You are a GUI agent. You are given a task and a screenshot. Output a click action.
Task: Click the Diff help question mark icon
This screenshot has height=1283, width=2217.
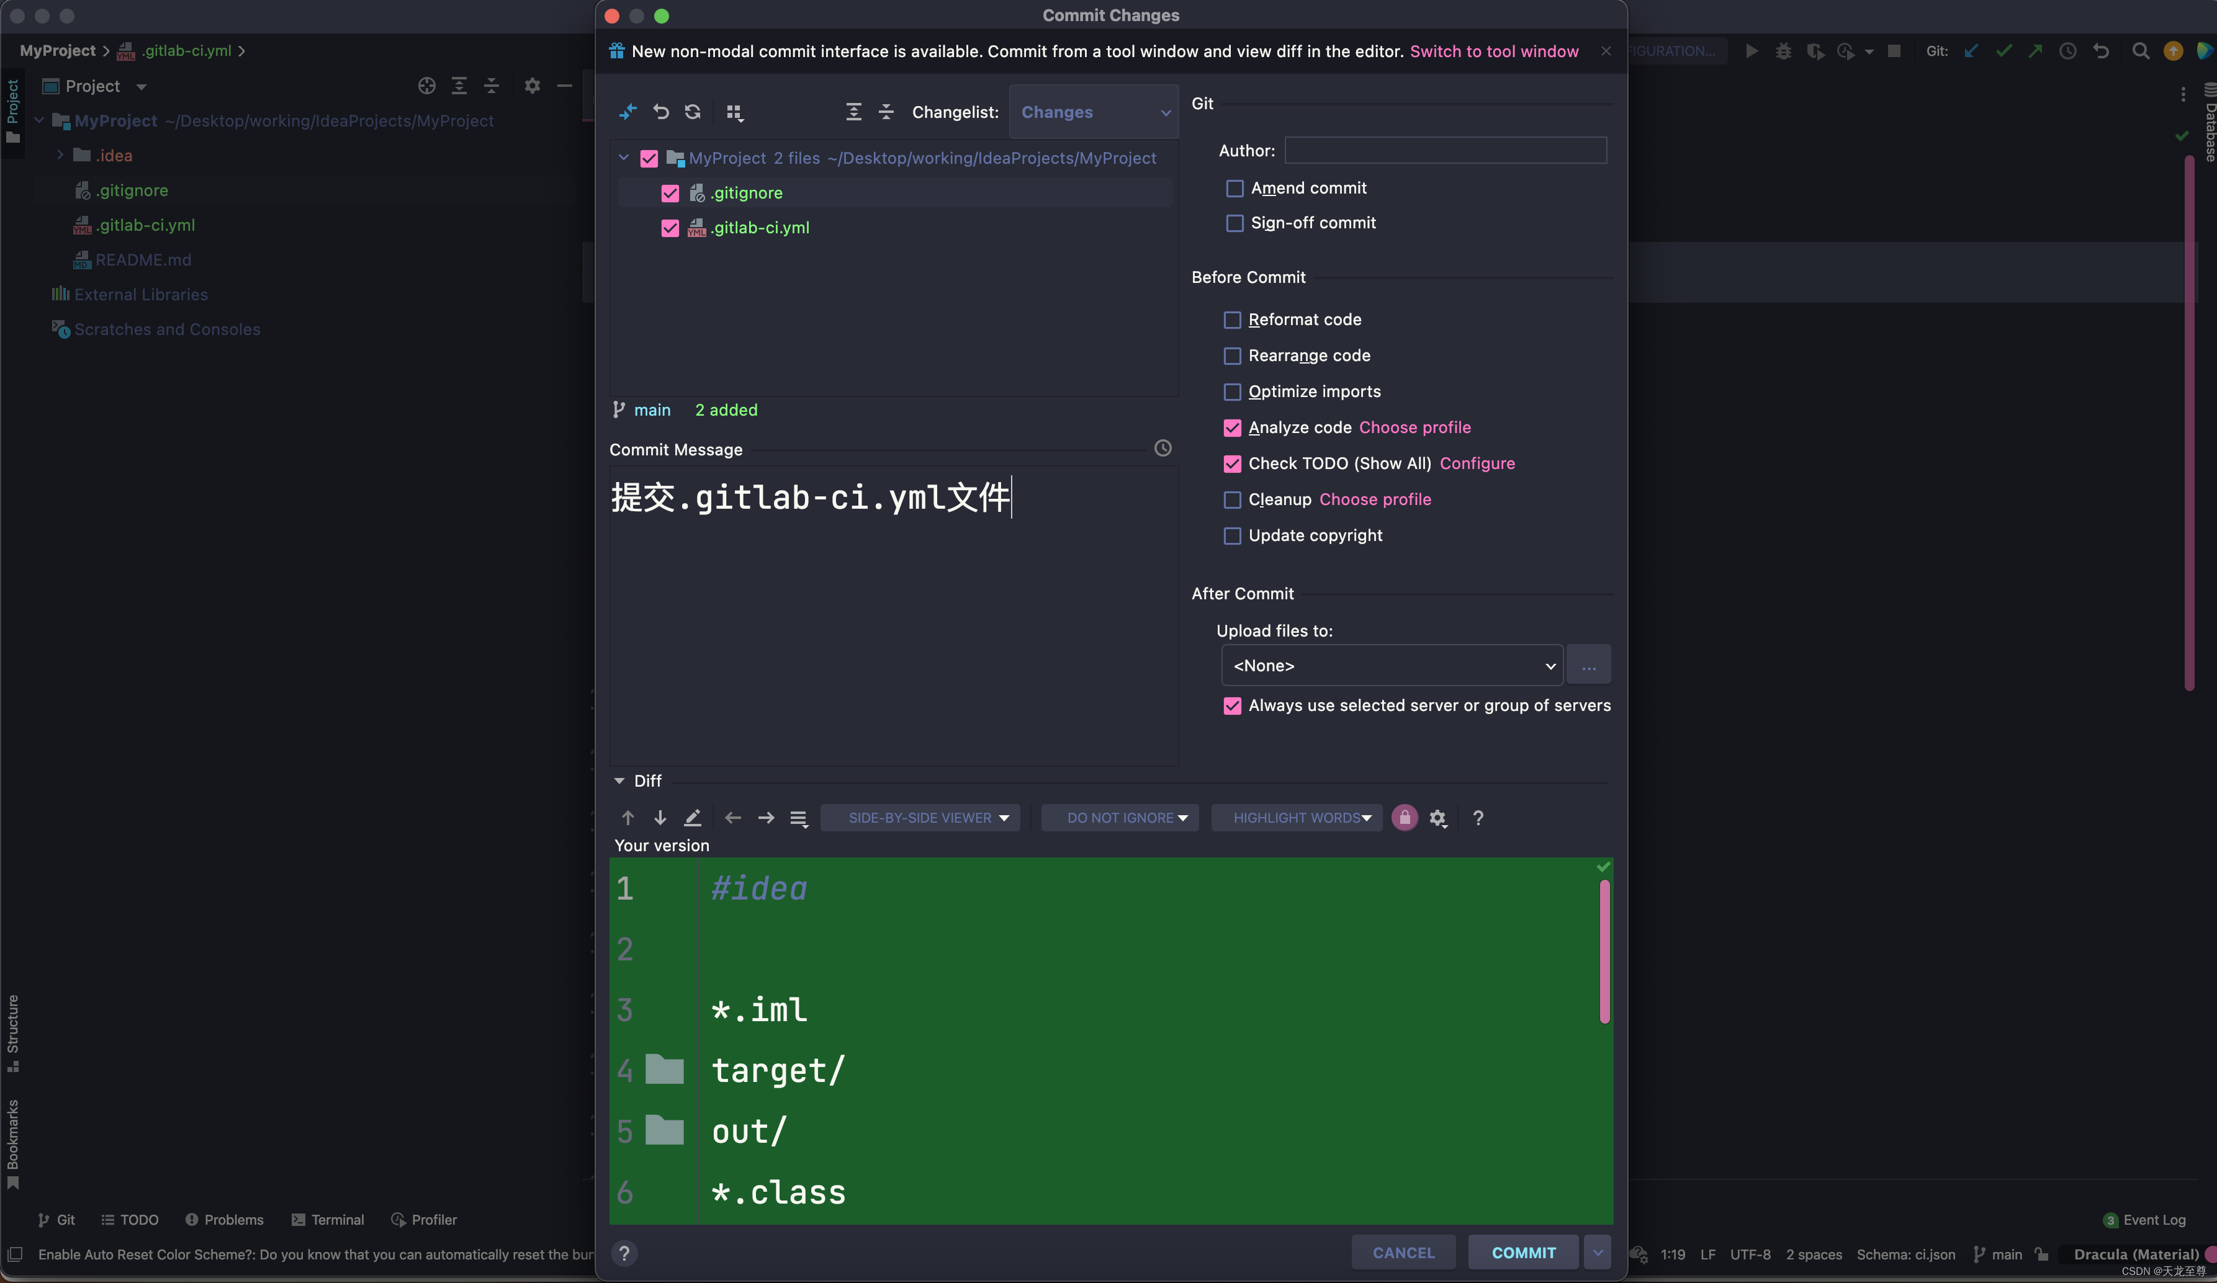pos(1478,818)
